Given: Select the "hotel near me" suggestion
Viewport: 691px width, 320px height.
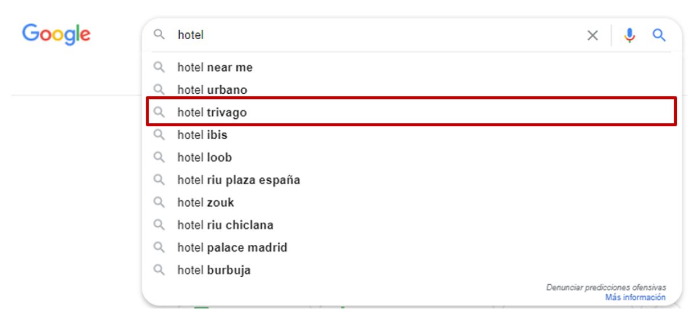Looking at the screenshot, I should (x=215, y=68).
